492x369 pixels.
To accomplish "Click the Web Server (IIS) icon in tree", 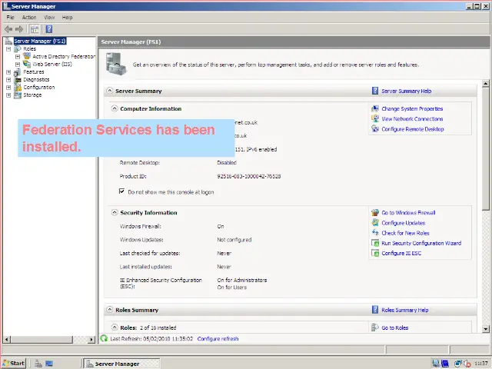I will [x=27, y=64].
